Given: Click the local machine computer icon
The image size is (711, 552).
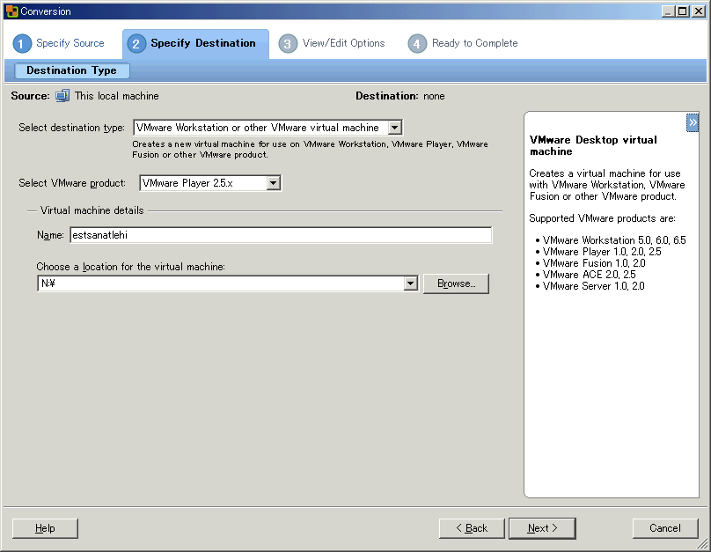Looking at the screenshot, I should point(62,96).
